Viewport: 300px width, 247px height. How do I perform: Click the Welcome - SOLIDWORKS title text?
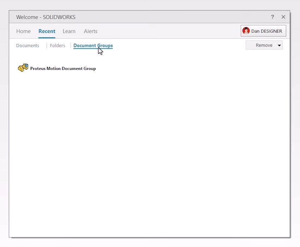click(x=45, y=17)
